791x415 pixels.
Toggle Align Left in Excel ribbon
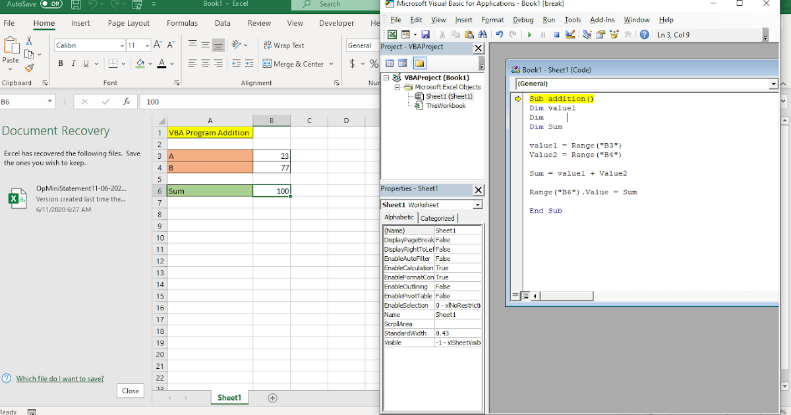[192, 64]
